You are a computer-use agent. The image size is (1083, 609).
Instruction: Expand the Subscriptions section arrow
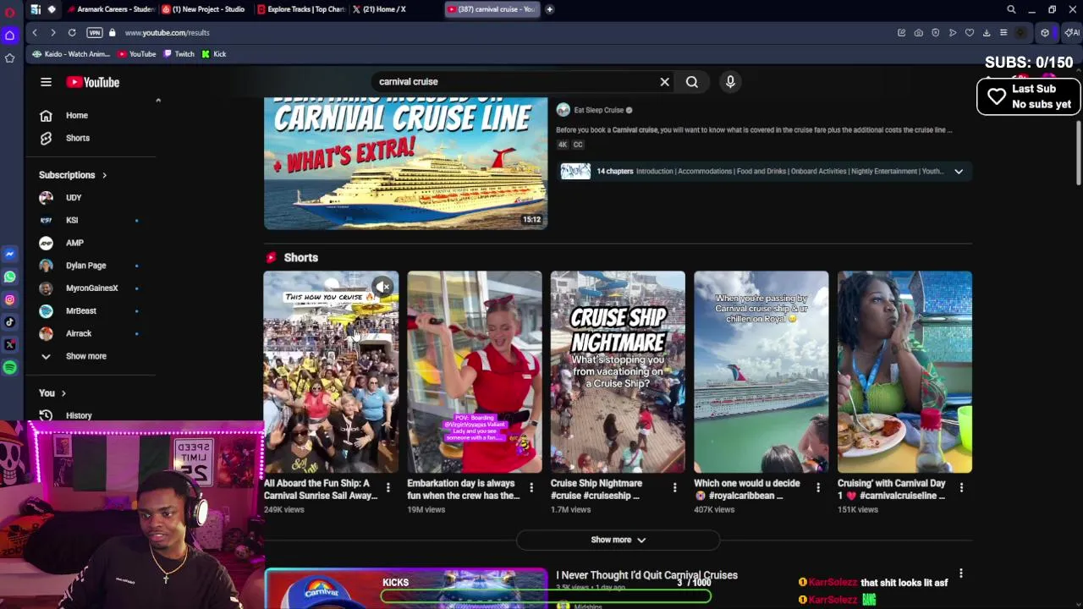point(104,175)
